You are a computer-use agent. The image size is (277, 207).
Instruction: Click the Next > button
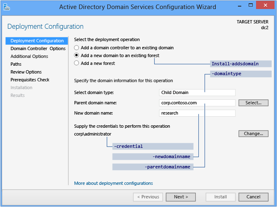tap(181, 197)
